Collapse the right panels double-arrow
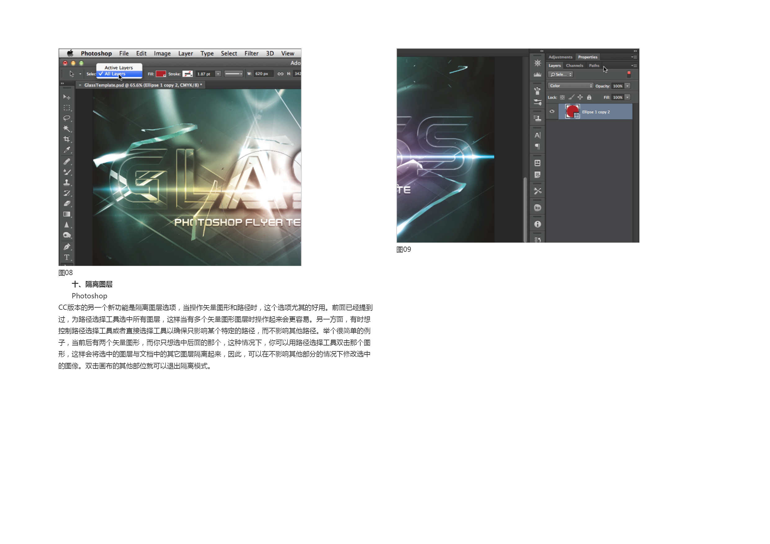The height and width of the screenshot is (544, 770). click(635, 51)
